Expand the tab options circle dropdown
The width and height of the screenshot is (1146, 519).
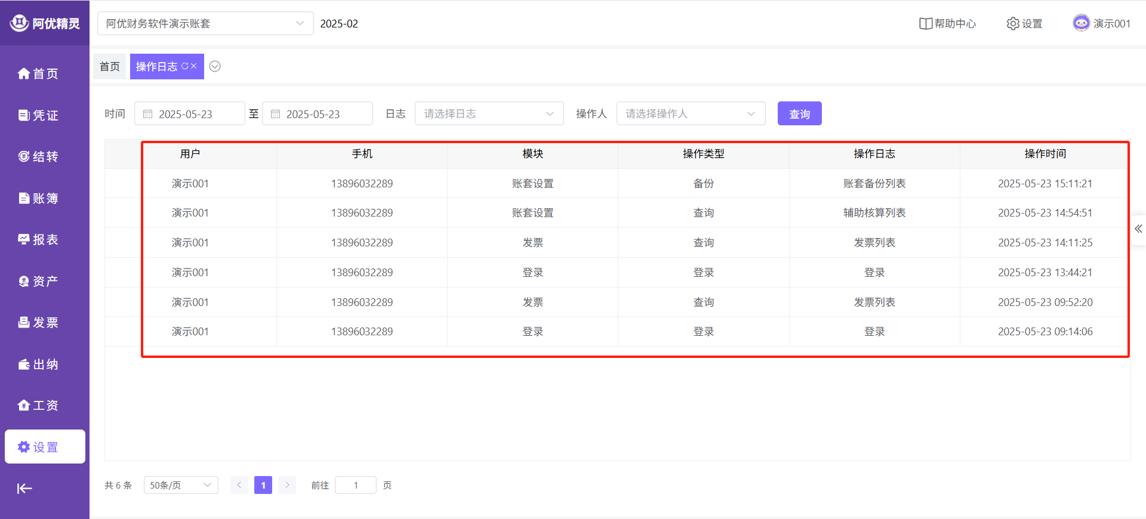point(215,66)
